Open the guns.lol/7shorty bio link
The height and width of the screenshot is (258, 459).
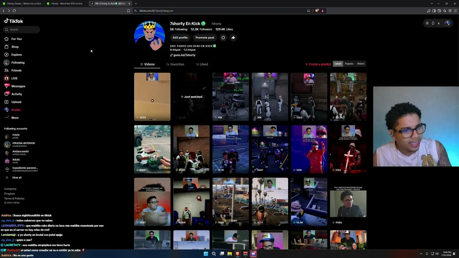(x=183, y=55)
